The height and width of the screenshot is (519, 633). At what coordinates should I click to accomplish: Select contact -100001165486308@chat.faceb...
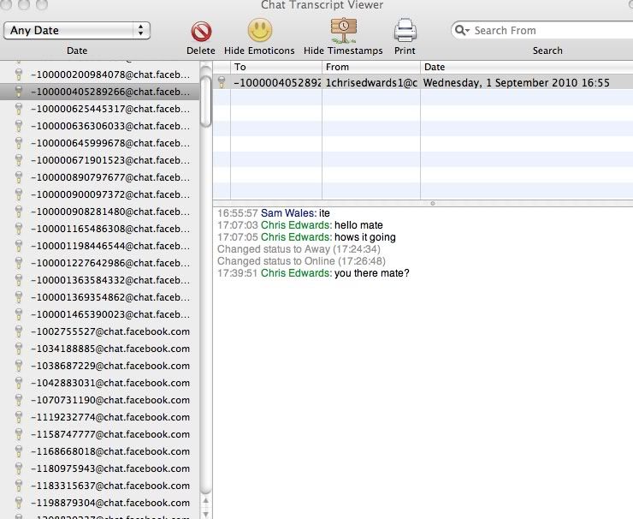coord(110,229)
